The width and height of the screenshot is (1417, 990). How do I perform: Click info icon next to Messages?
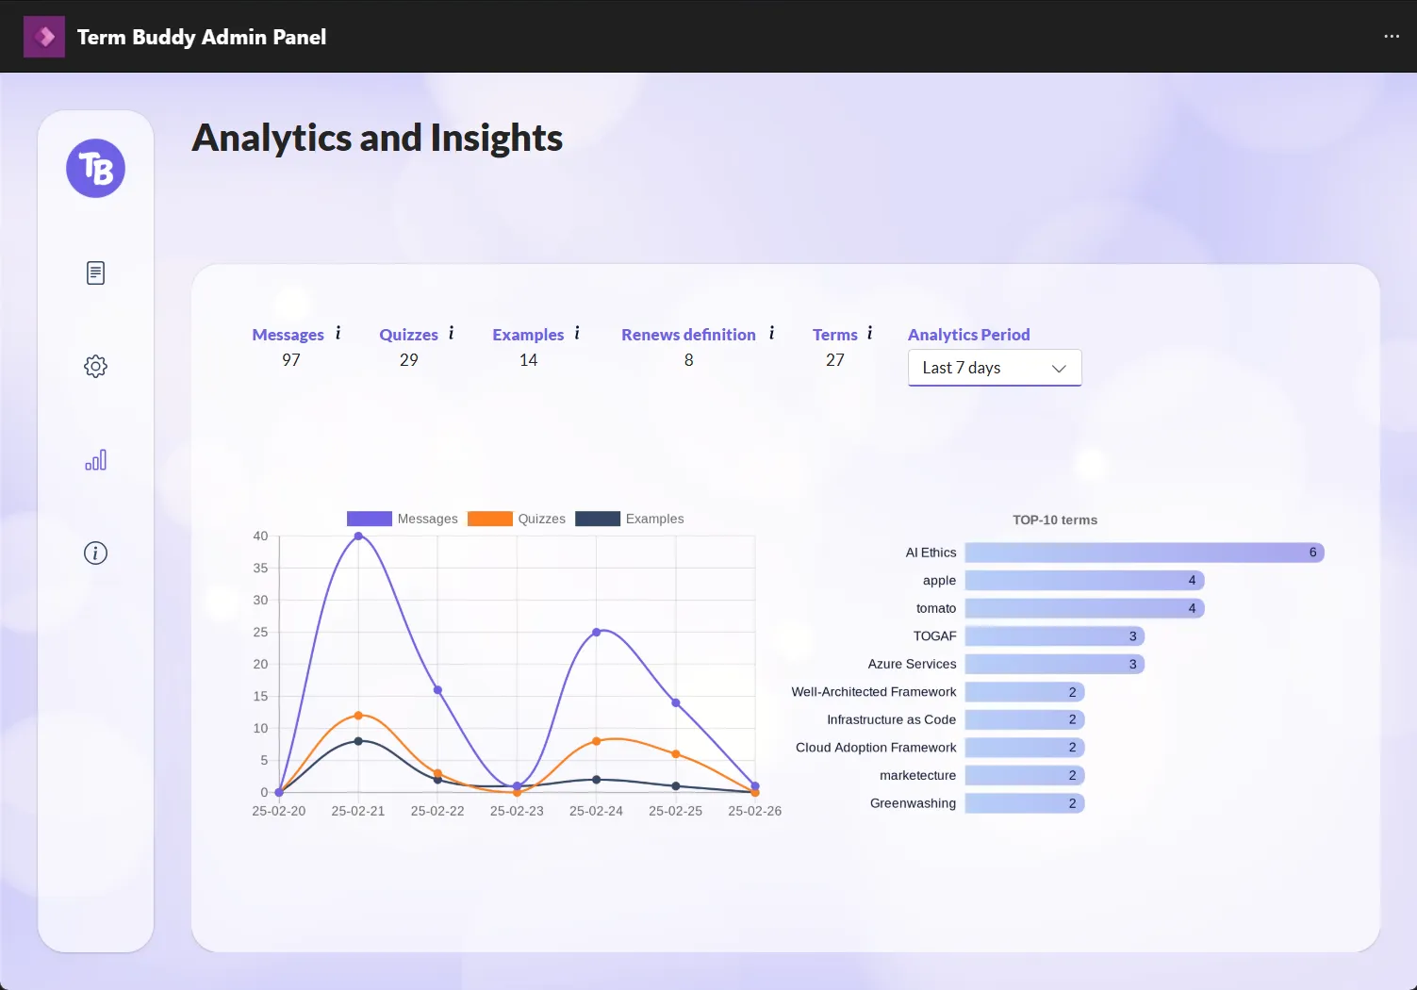(x=338, y=333)
